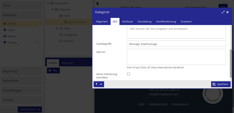
Task: Open the Daten menu entry
Action: pyautogui.click(x=22, y=30)
